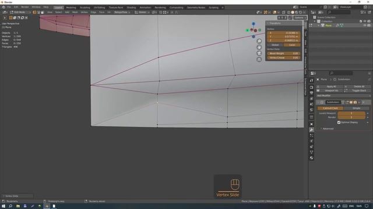The width and height of the screenshot is (373, 209).
Task: Open the Object Data properties tab
Action: coord(311,152)
